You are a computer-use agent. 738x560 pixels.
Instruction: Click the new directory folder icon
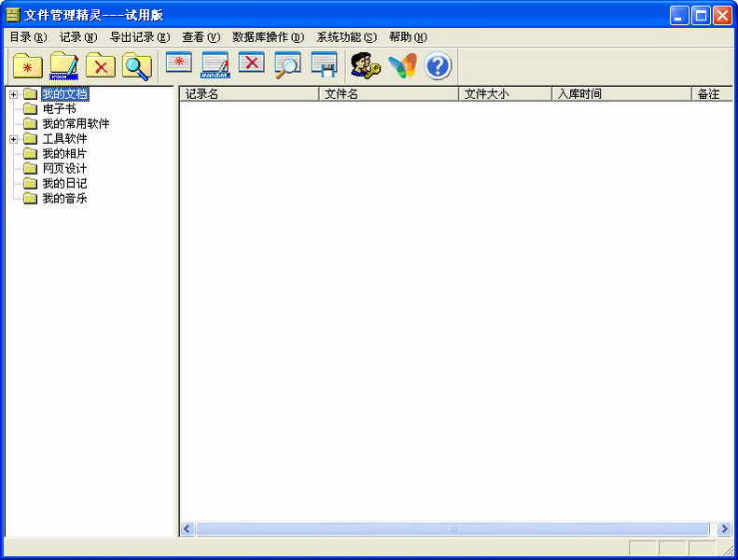[x=28, y=66]
